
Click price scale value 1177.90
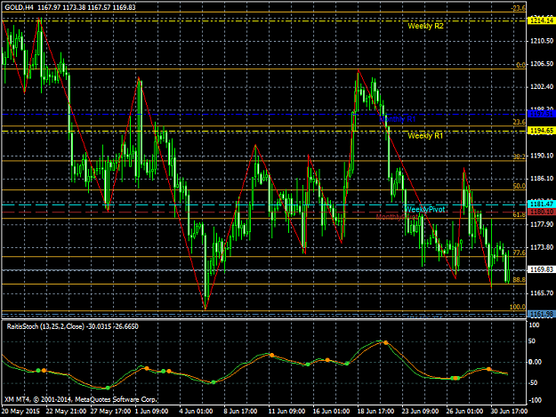(x=542, y=224)
